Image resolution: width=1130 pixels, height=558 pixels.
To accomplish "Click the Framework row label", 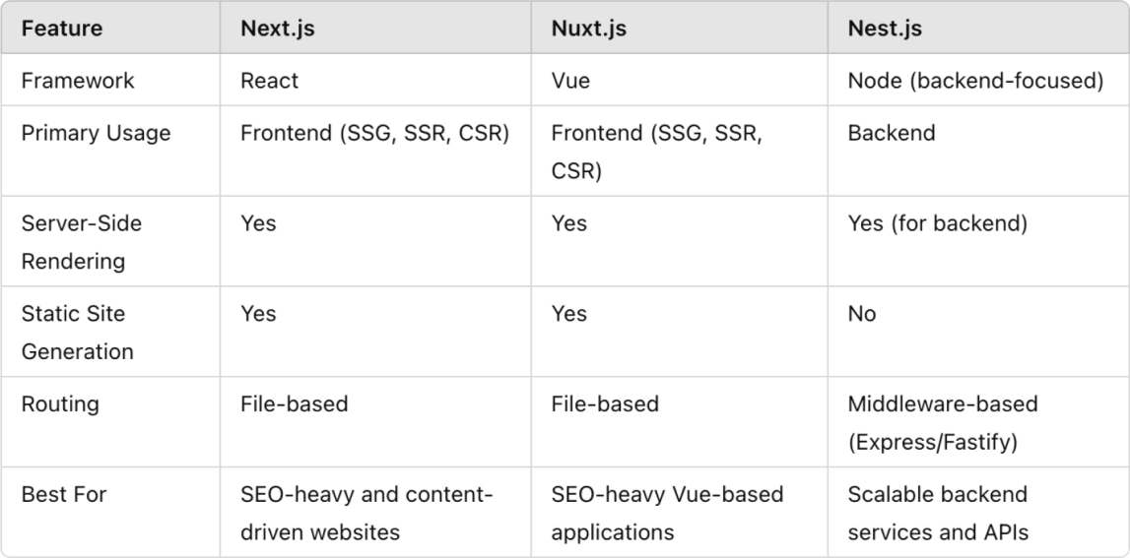I will pos(78,80).
